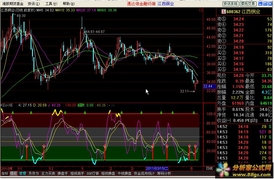Click the 卖⑤ 34.24 order row

click(x=244, y=19)
